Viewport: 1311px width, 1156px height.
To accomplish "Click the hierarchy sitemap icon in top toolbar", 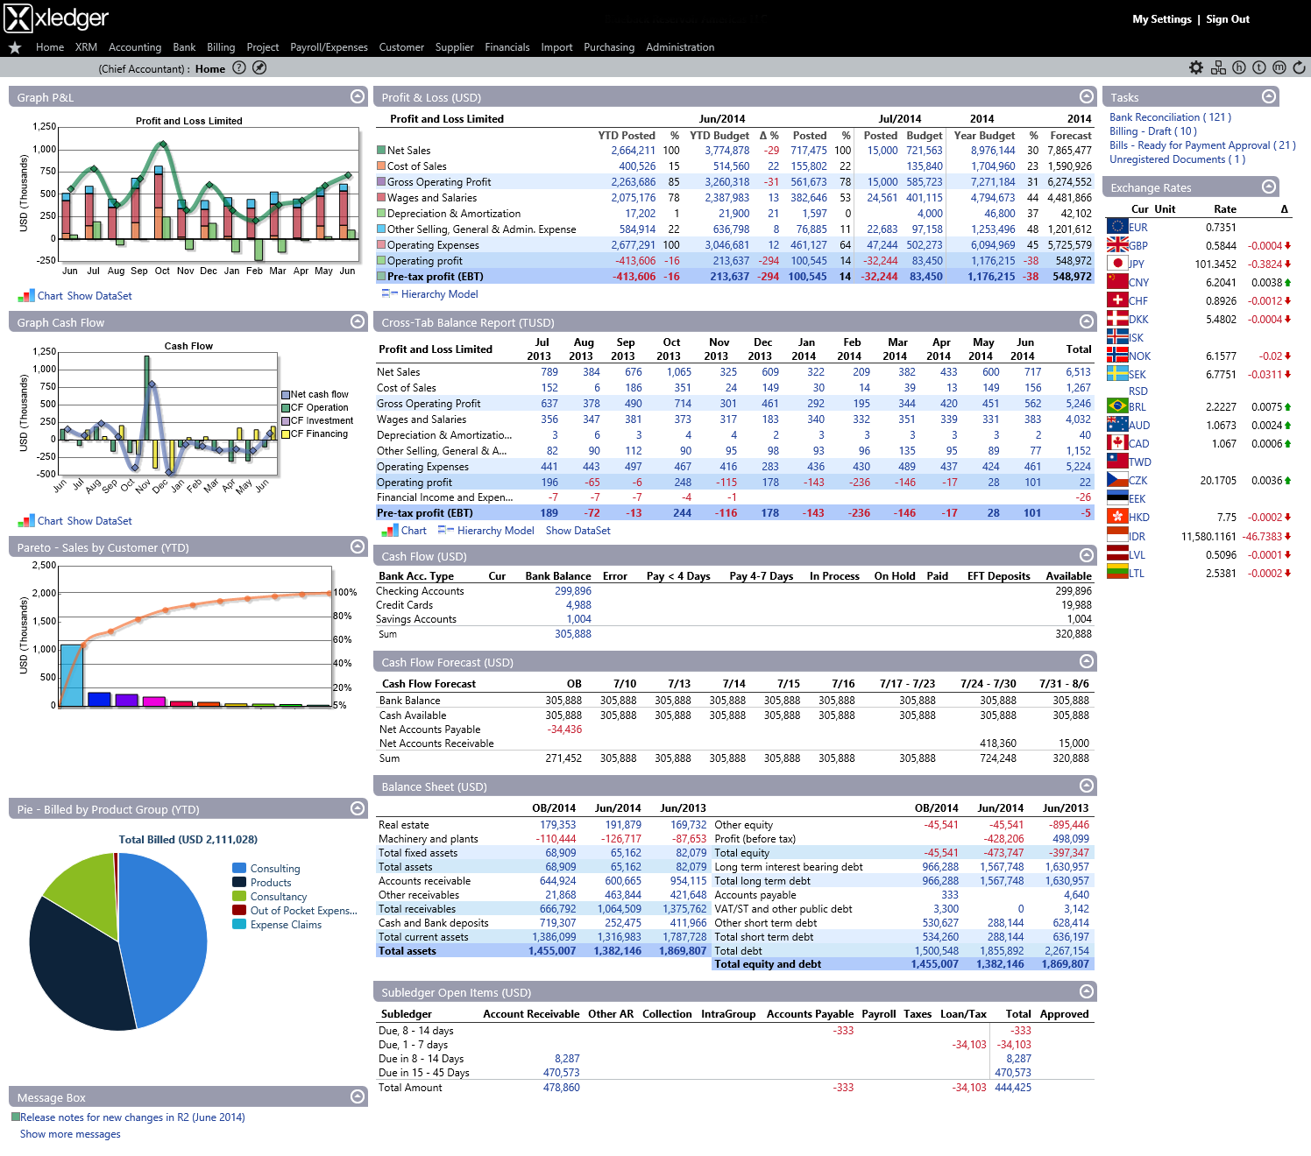I will [x=1218, y=67].
